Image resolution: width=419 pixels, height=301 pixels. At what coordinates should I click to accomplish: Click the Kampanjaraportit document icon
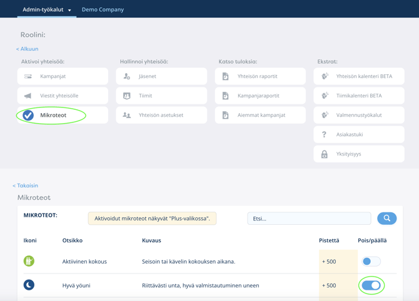(x=226, y=96)
